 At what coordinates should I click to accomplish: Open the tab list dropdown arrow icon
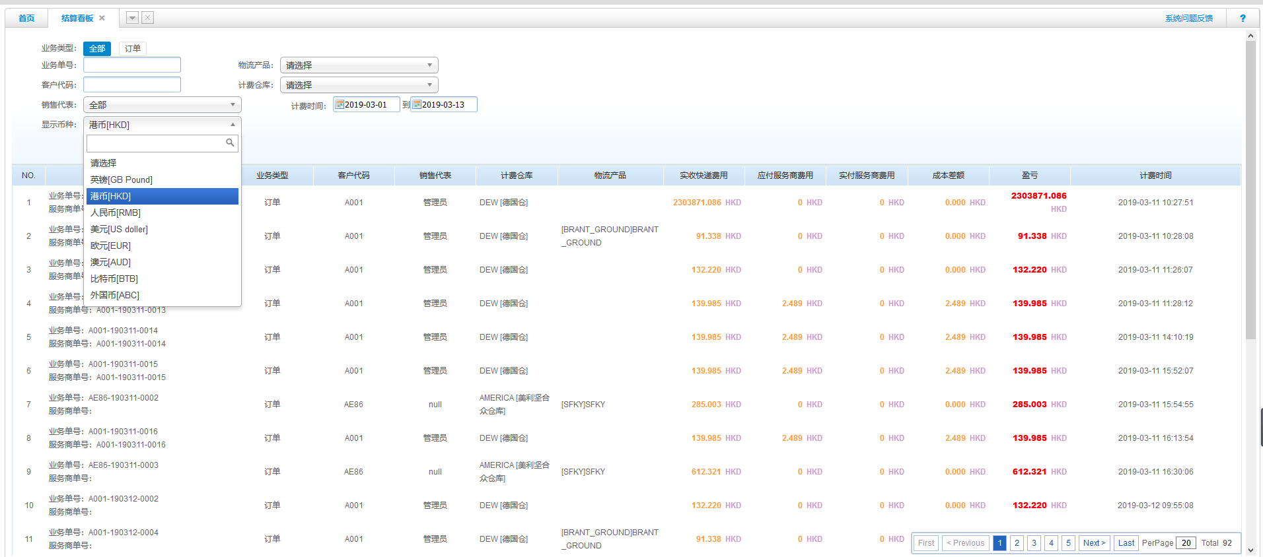pyautogui.click(x=132, y=18)
